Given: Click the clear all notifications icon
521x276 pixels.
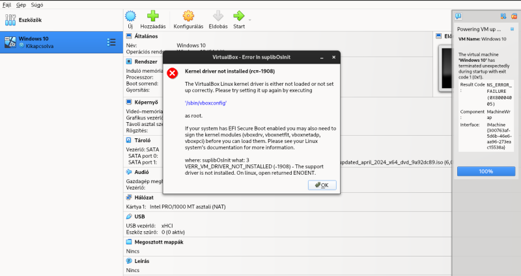Looking at the screenshot, I should (x=514, y=16).
